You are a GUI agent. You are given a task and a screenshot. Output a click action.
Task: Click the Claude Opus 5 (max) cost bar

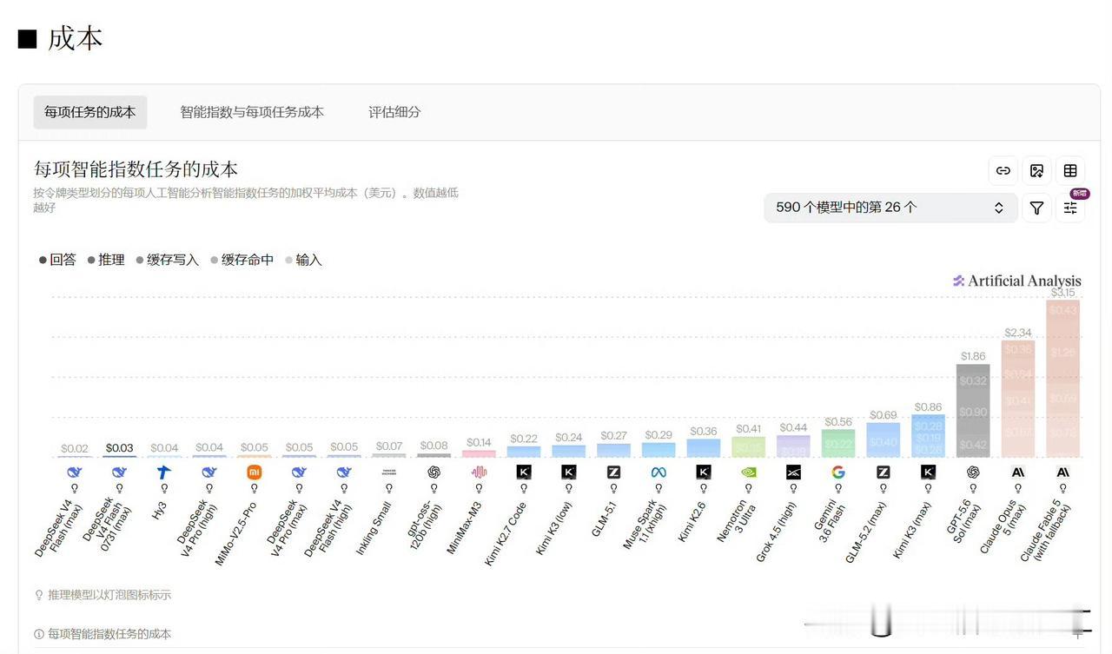(1018, 399)
